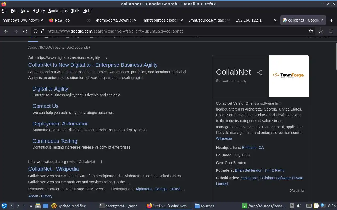Open the notification tray icon

(x=323, y=206)
